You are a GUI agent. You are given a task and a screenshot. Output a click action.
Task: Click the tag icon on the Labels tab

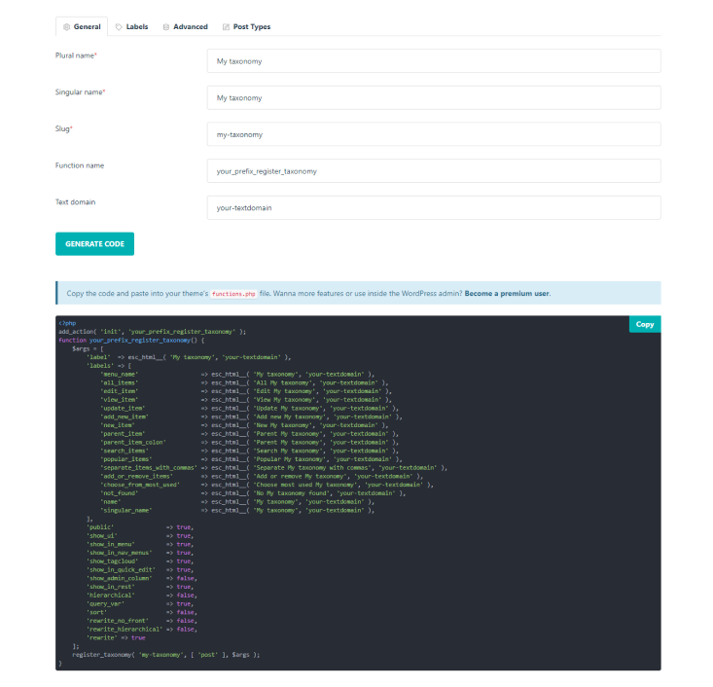[119, 27]
